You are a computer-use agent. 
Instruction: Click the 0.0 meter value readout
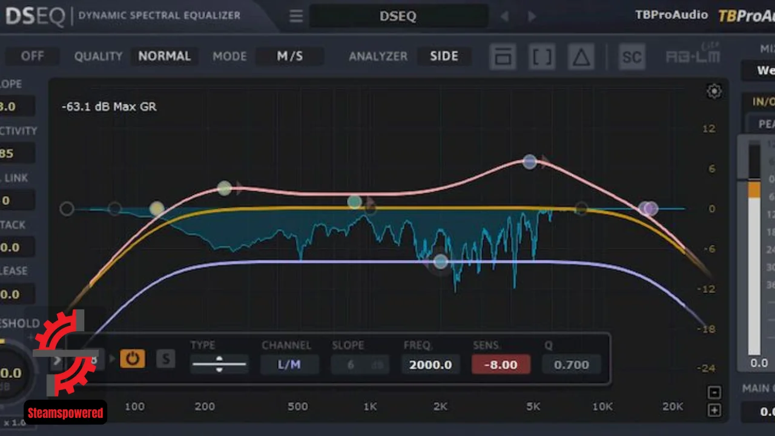tap(759, 363)
